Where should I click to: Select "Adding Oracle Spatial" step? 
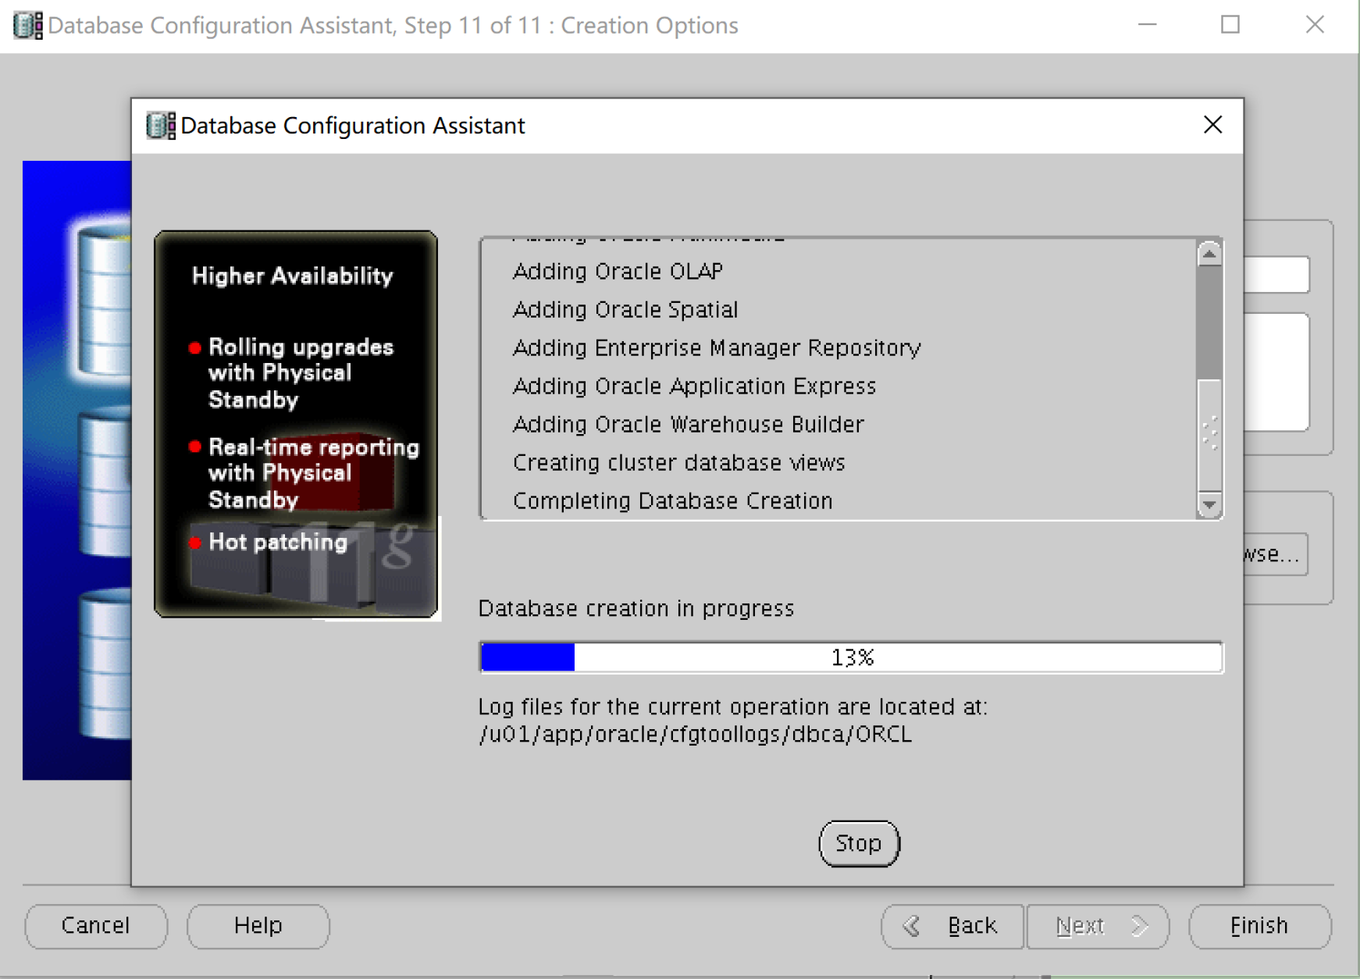pos(625,309)
